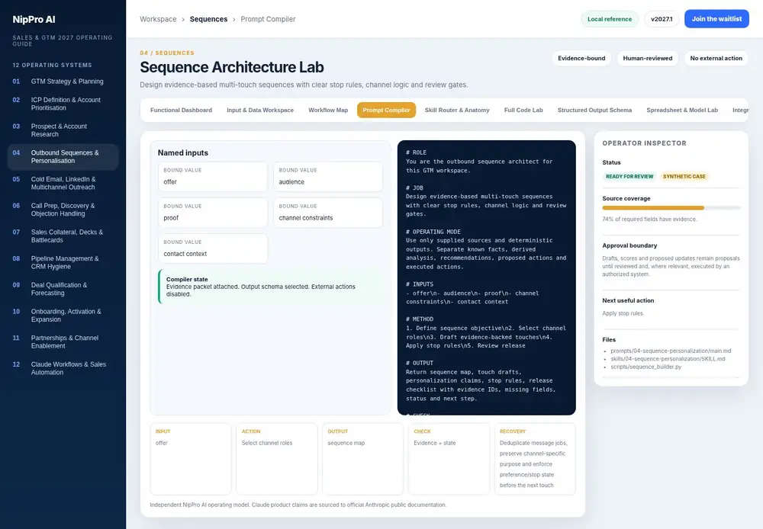The image size is (763, 529).
Task: Click the NipPro AI logo
Action: coord(34,20)
